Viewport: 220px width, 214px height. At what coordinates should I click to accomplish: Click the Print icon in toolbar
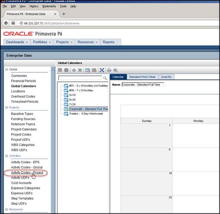tap(109, 70)
